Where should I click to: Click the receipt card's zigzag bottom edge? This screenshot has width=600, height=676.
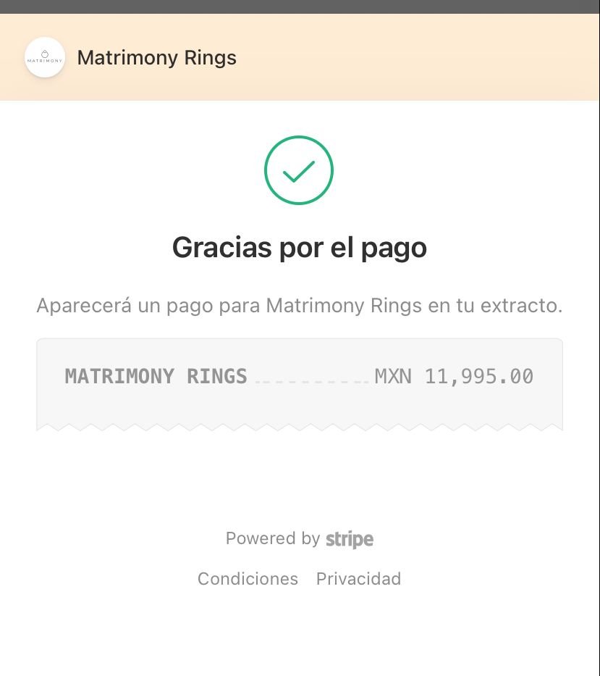[300, 427]
